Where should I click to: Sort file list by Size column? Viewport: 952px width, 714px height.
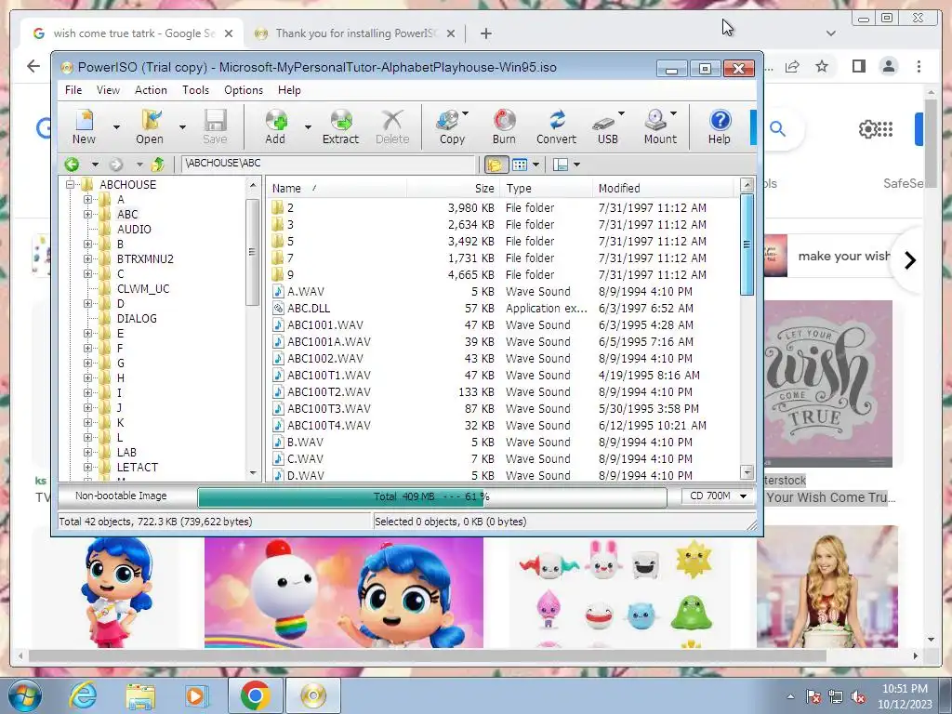tap(453, 188)
